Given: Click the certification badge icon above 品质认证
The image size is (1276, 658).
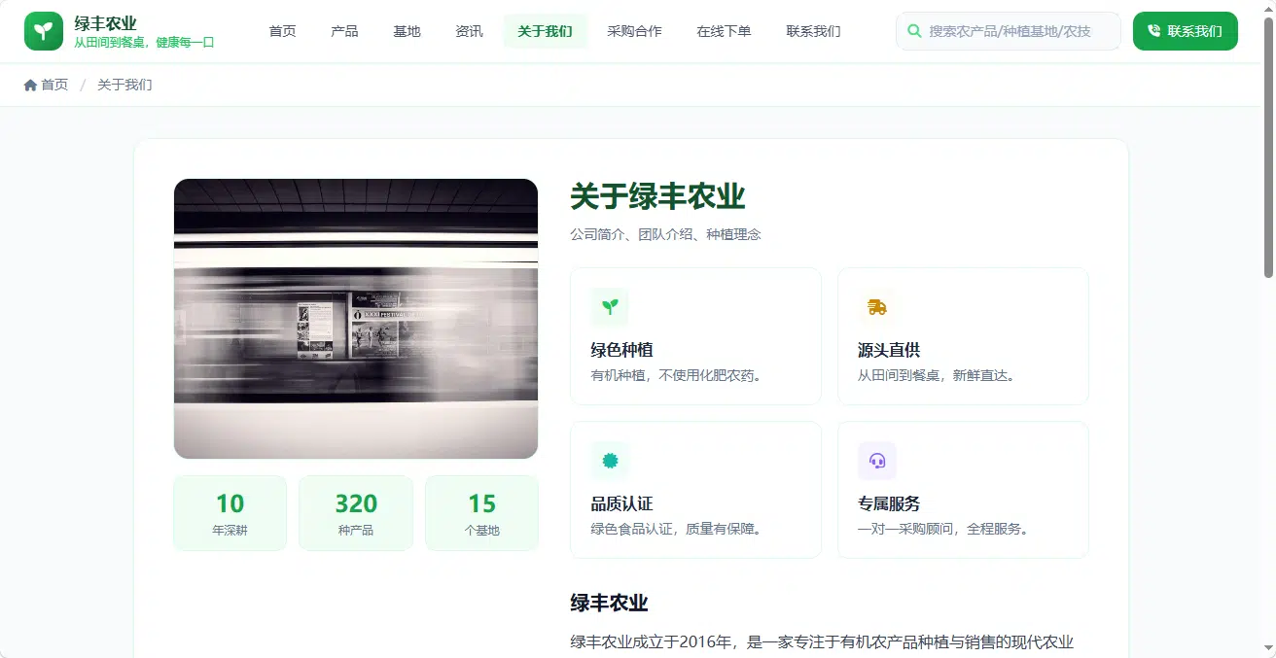Looking at the screenshot, I should (610, 461).
